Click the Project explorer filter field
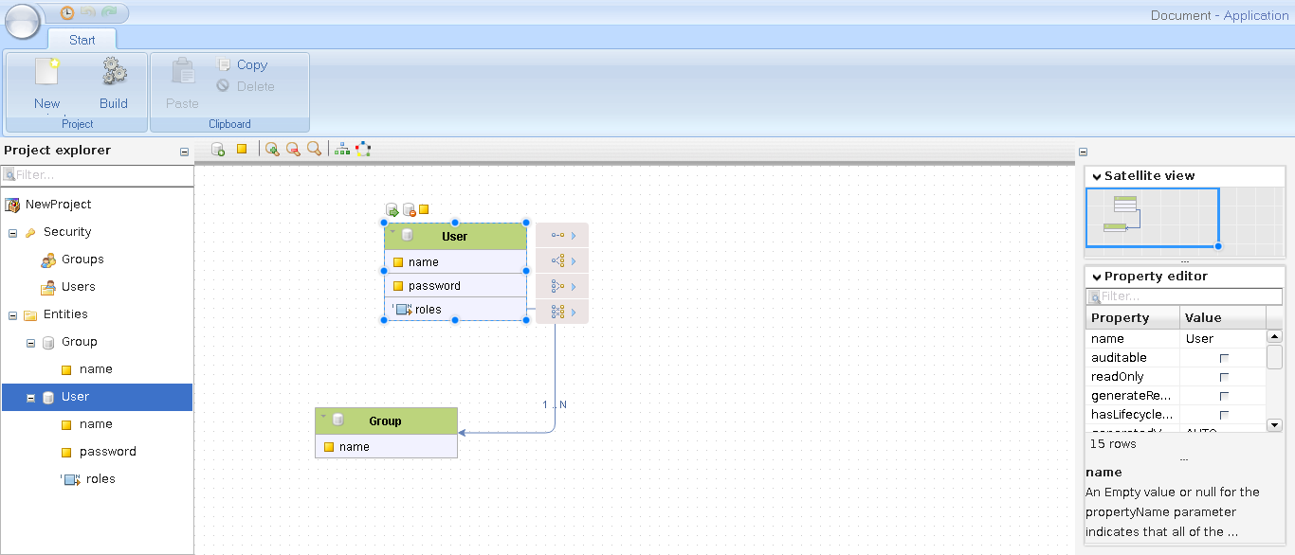 coord(100,175)
